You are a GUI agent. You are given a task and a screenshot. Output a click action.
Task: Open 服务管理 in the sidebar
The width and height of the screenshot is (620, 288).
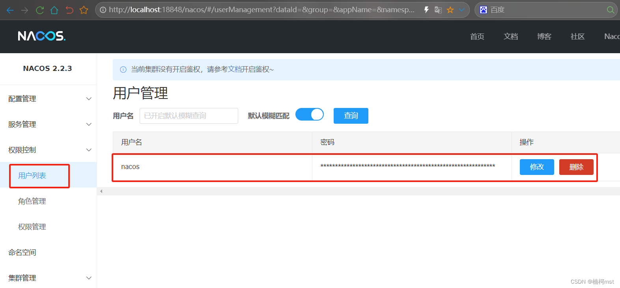(x=22, y=124)
